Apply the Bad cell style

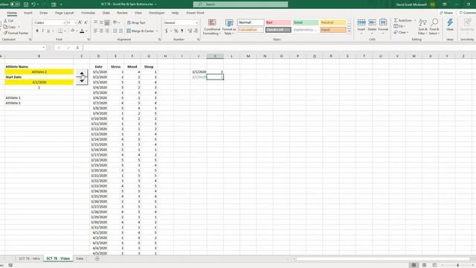pos(278,22)
